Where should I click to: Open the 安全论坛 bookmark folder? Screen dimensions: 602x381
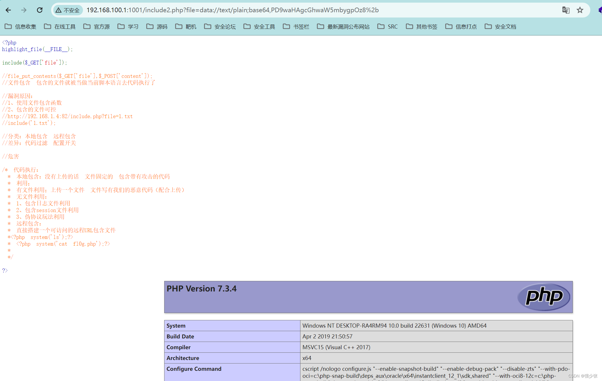(x=220, y=27)
